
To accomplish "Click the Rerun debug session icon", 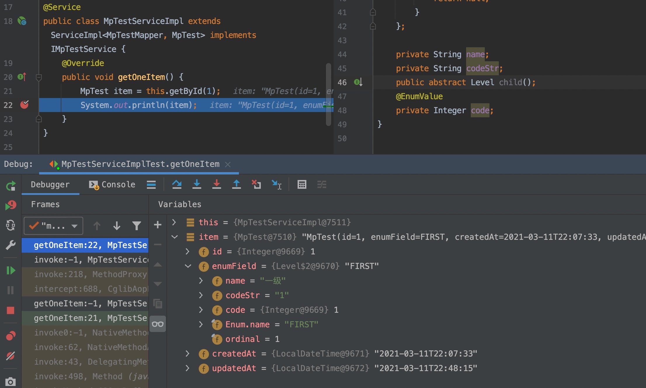I will pyautogui.click(x=11, y=186).
